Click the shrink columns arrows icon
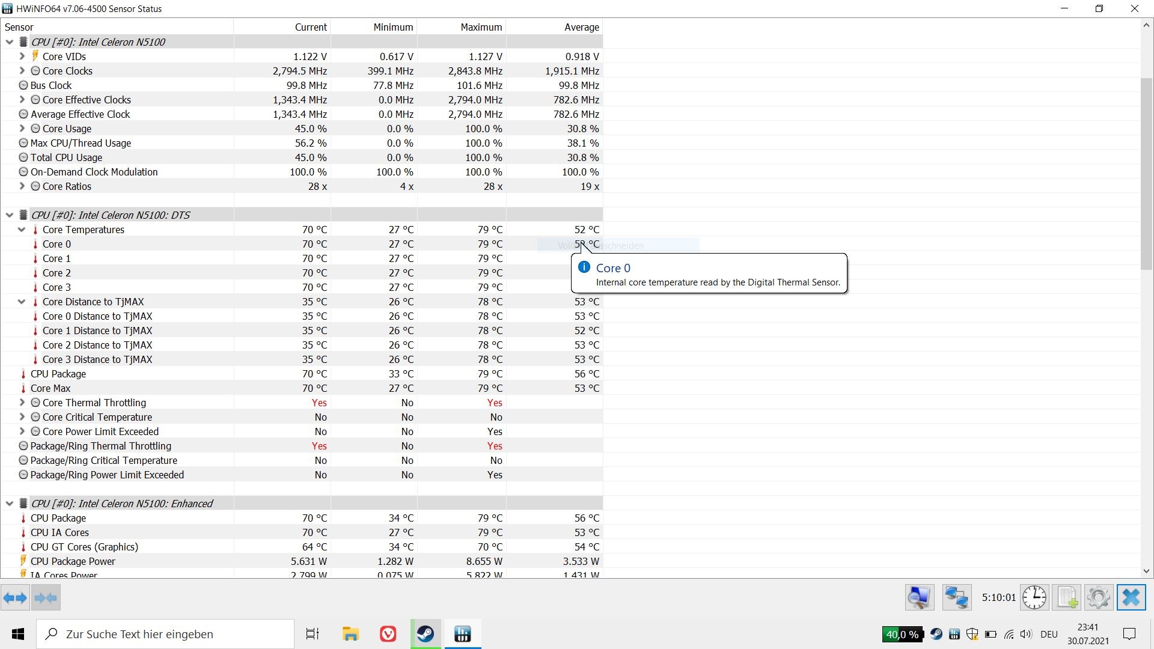The height and width of the screenshot is (649, 1154). click(46, 598)
